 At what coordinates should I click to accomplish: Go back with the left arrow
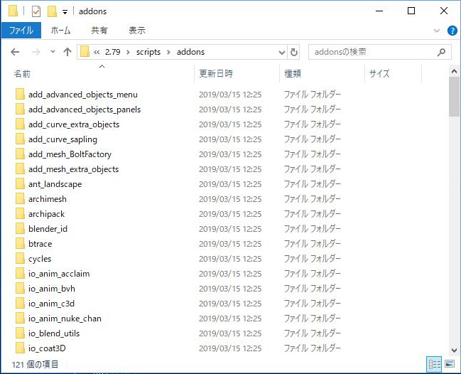click(x=15, y=52)
